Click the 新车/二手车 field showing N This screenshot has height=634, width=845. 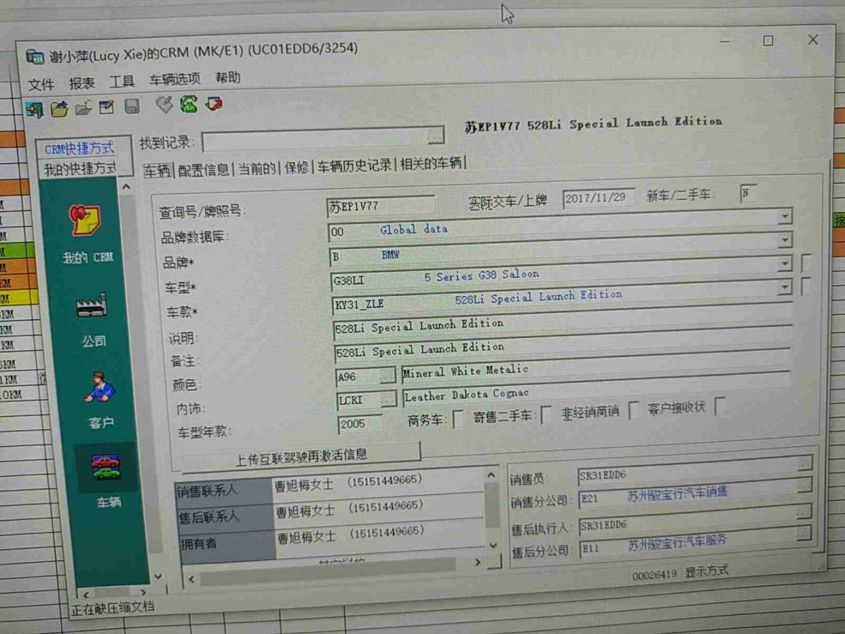click(x=749, y=194)
